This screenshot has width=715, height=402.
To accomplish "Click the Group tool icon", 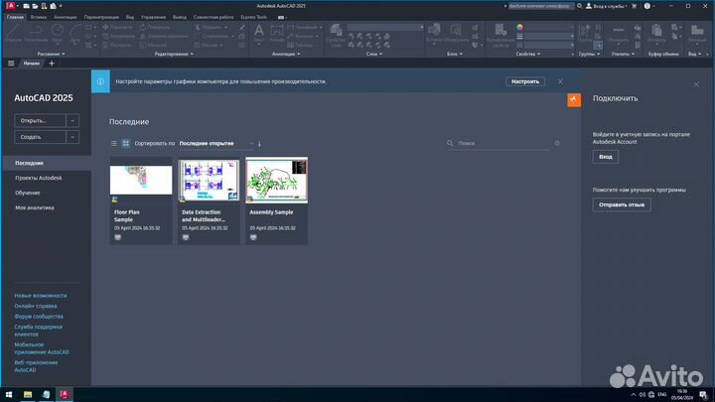I will coord(584,34).
